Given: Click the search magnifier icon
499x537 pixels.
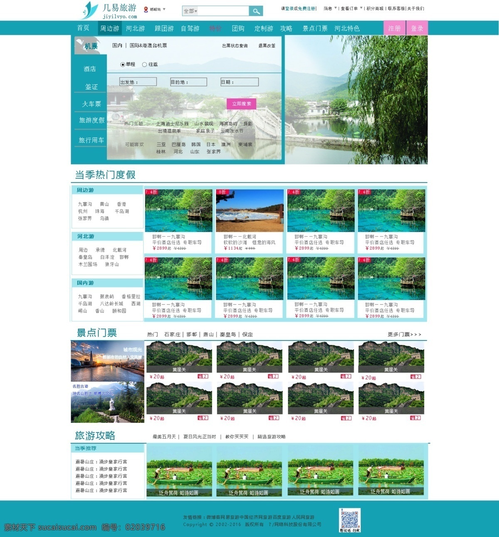Looking at the screenshot, I should click(x=256, y=11).
